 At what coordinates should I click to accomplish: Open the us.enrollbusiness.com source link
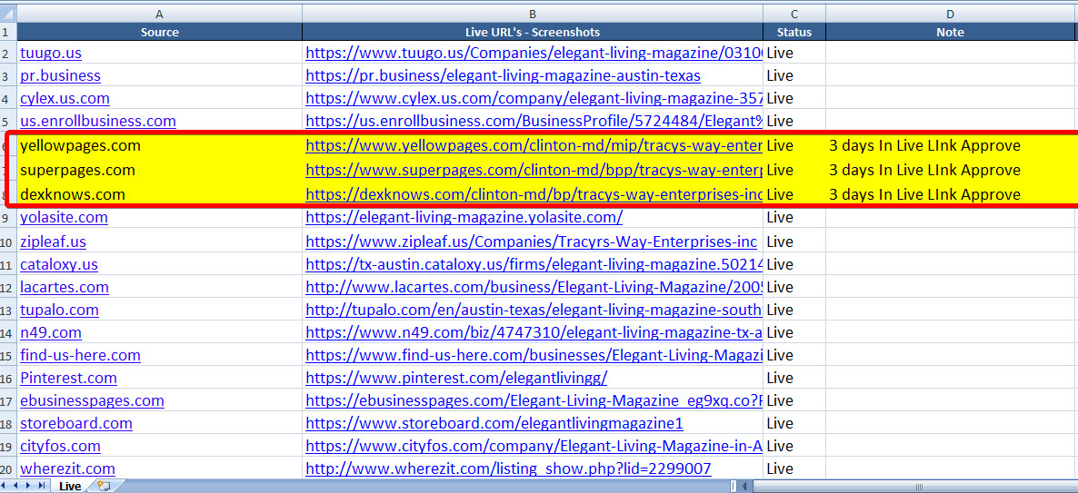(97, 120)
